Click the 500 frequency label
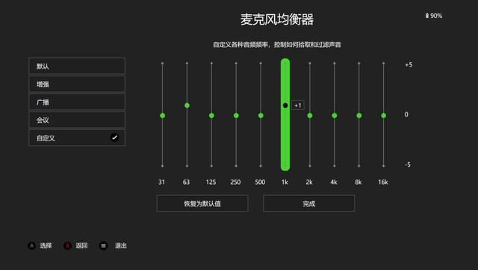478x270 pixels. (x=260, y=182)
